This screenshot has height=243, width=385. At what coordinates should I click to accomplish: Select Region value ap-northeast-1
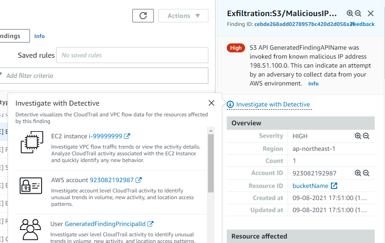click(x=314, y=149)
